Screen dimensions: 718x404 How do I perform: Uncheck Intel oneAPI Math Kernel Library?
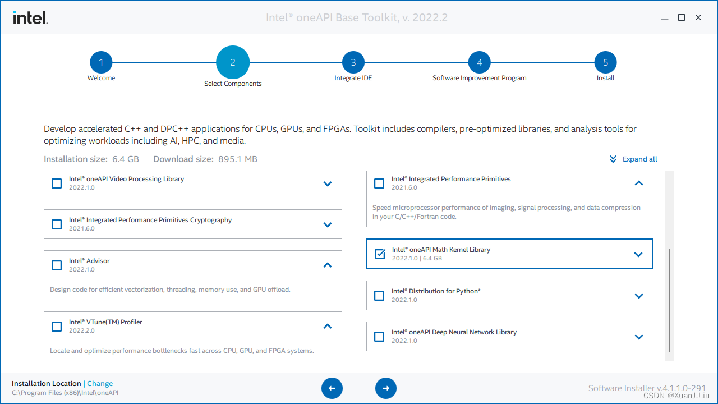379,254
